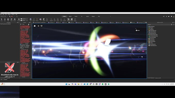
Task: Select the Home ribbon tab
Action: [x=64, y=16]
